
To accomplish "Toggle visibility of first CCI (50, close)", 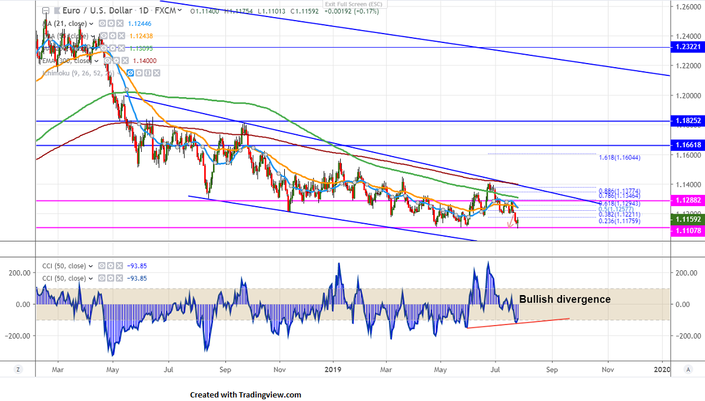I will coord(102,266).
